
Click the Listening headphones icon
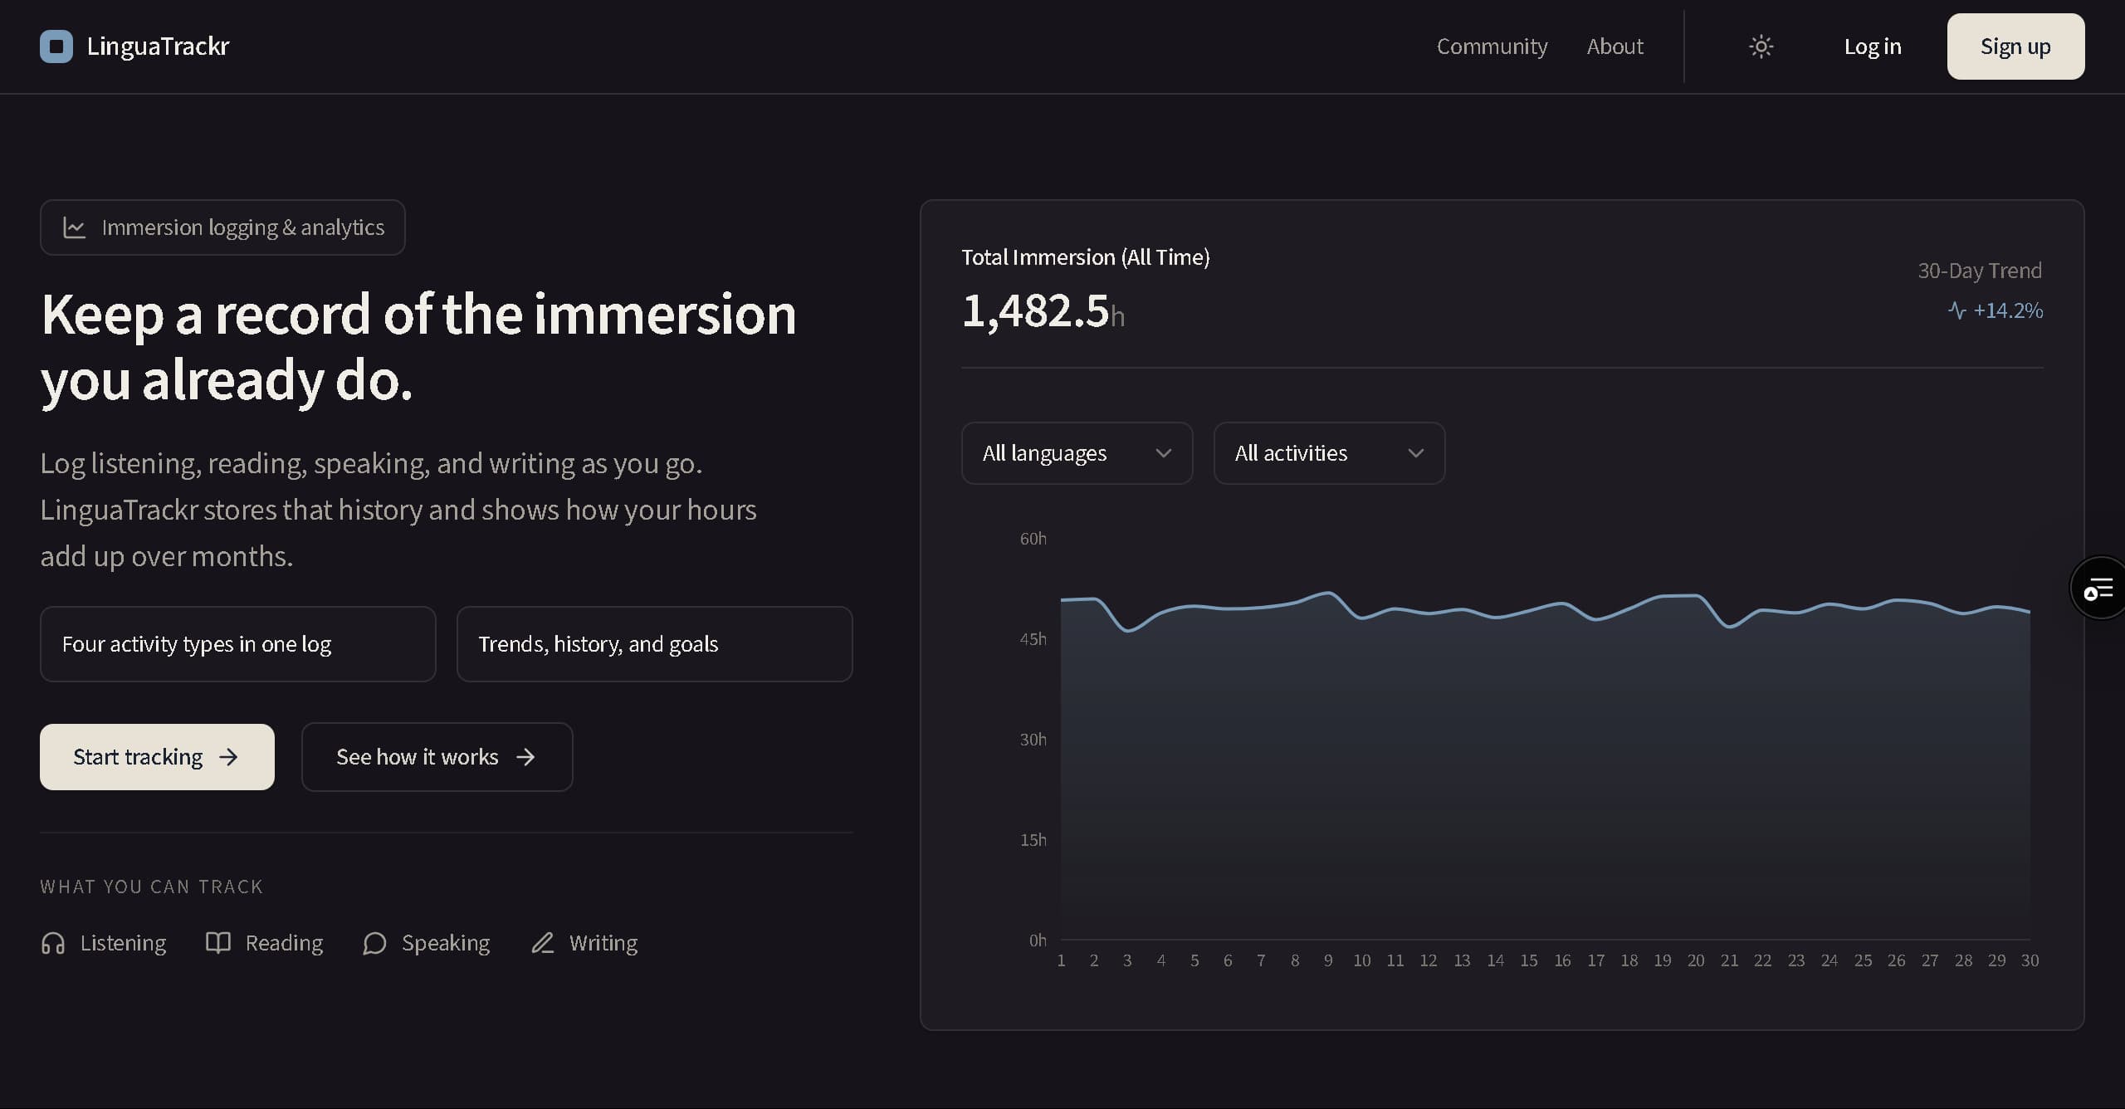pyautogui.click(x=53, y=943)
